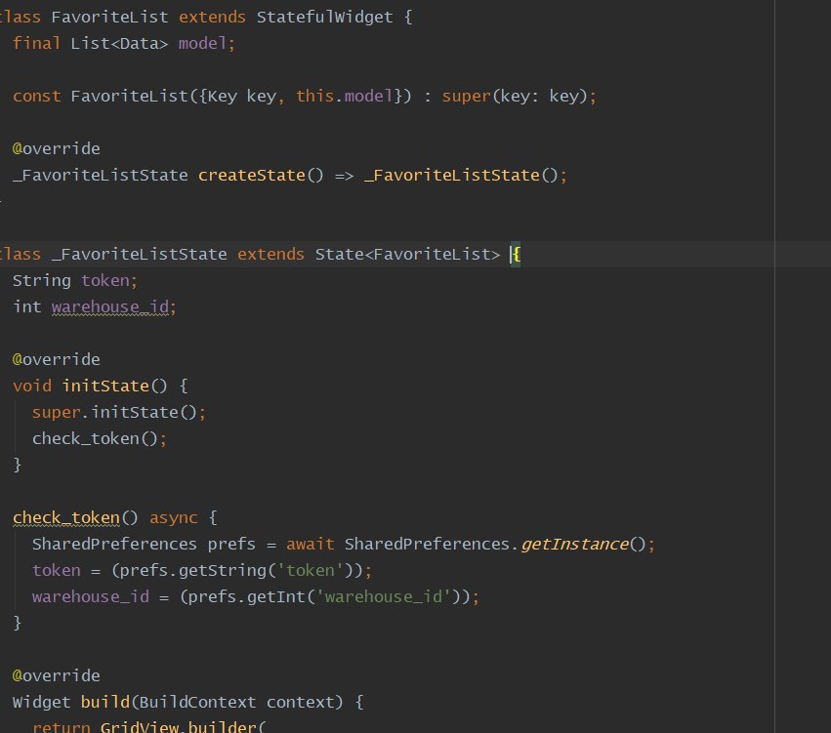Click the createState method name
Viewport: 831px width, 733px height.
pyautogui.click(x=252, y=176)
